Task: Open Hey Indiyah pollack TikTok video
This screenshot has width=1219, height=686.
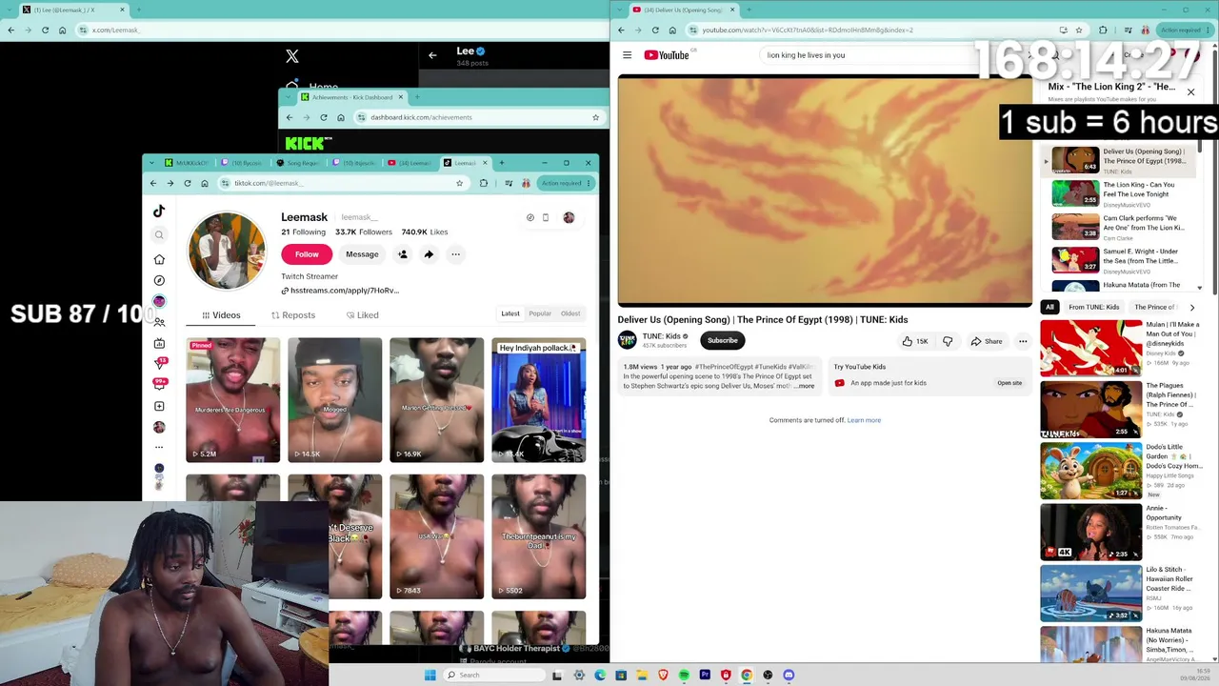Action: [x=539, y=400]
